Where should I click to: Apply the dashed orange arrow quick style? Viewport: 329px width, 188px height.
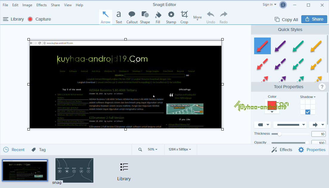pos(316,64)
